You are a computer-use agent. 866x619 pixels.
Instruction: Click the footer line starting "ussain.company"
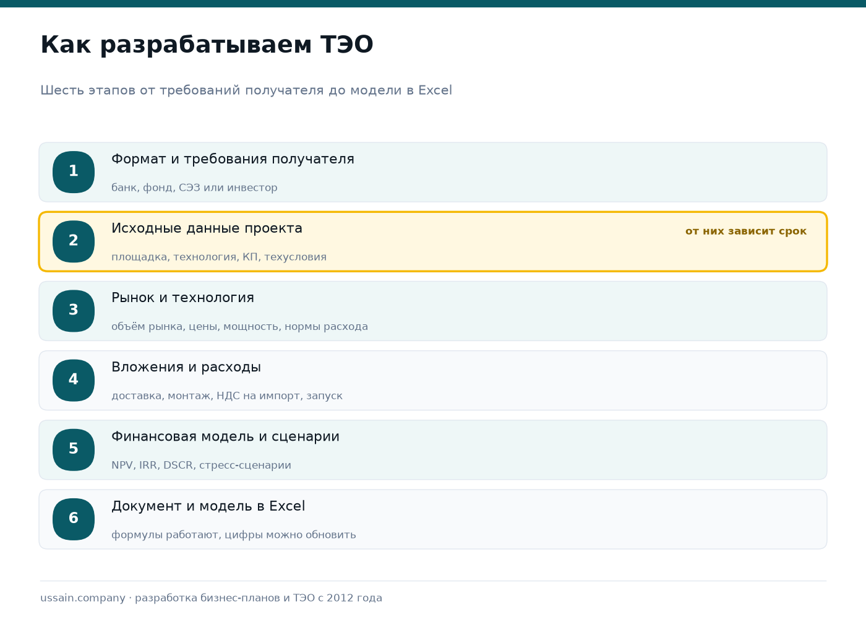211,598
